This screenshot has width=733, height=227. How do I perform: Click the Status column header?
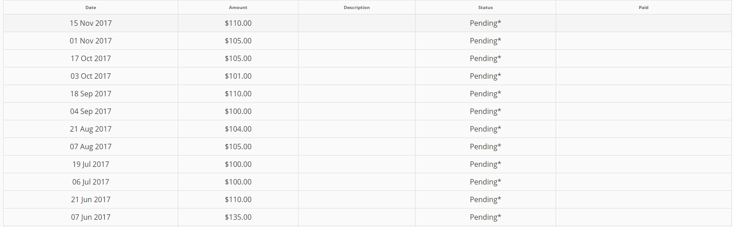coord(485,7)
